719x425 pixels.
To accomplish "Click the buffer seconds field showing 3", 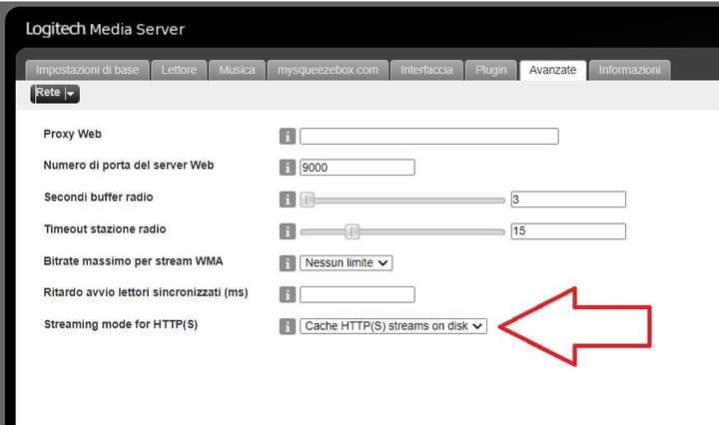I will 568,200.
